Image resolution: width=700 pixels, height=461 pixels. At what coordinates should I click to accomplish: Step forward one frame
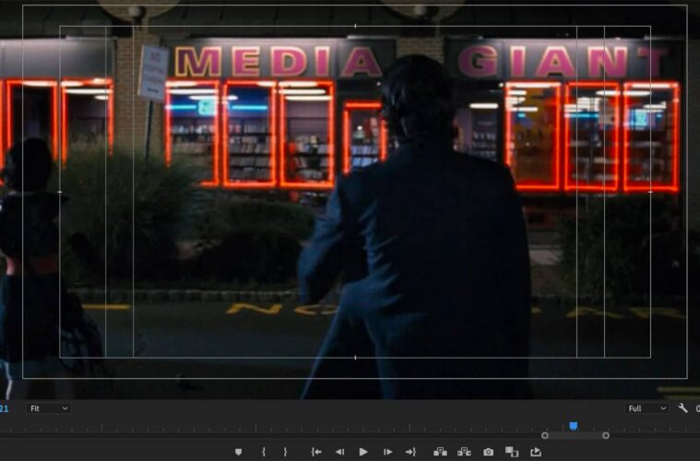(x=387, y=452)
